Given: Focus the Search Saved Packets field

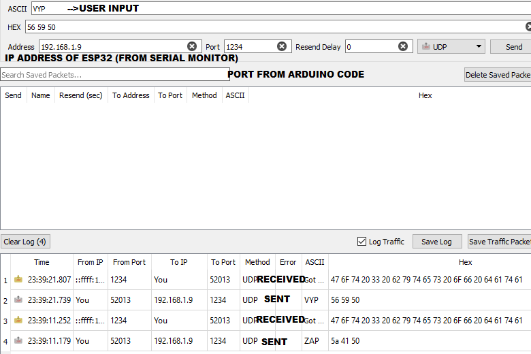Looking at the screenshot, I should [x=112, y=75].
